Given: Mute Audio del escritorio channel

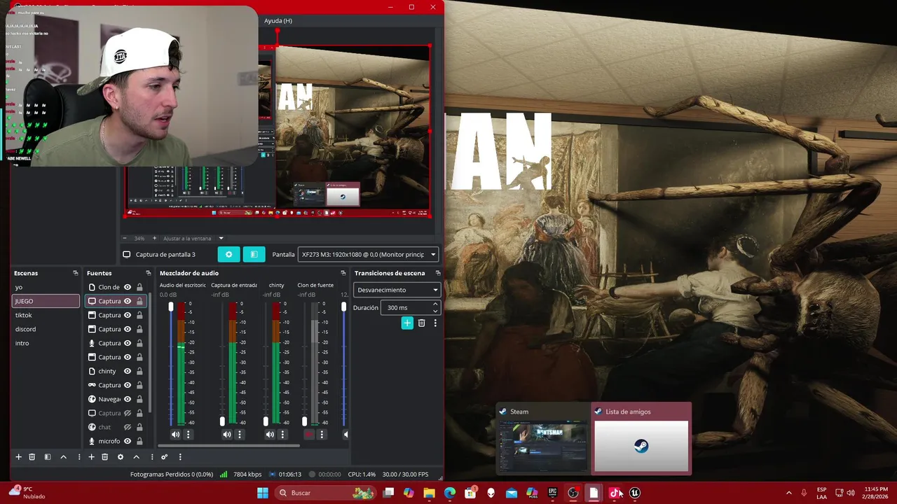Looking at the screenshot, I should [175, 435].
